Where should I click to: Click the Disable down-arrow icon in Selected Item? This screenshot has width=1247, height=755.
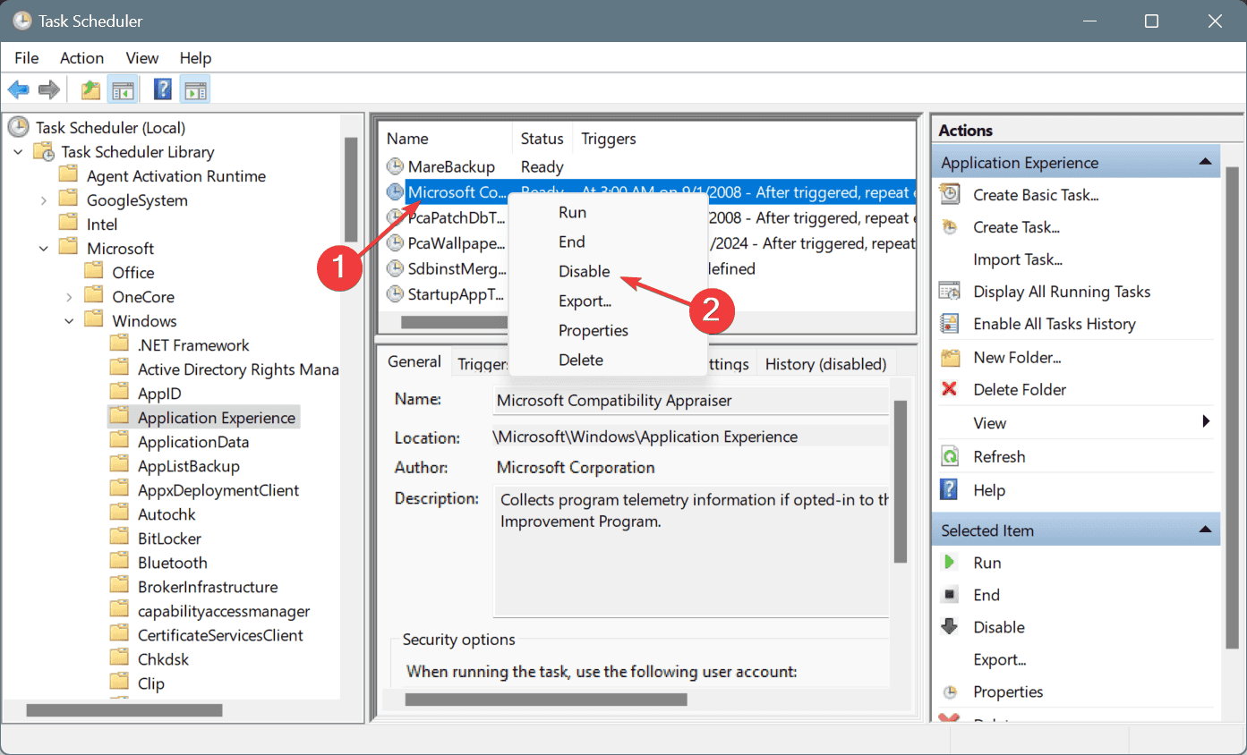coord(950,627)
